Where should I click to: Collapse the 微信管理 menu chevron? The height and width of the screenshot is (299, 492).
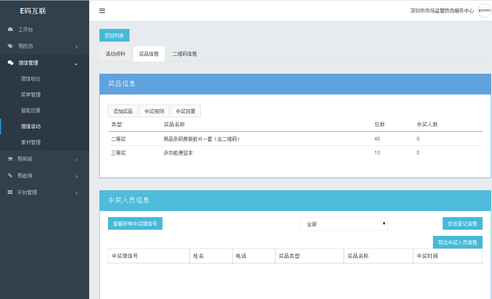[x=76, y=64]
